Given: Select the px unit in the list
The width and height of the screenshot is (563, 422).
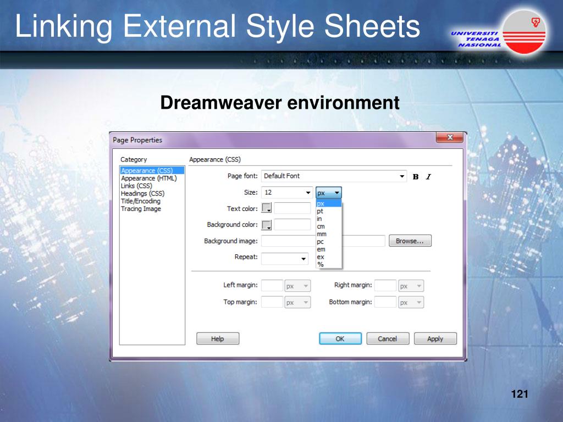Looking at the screenshot, I should [x=329, y=203].
